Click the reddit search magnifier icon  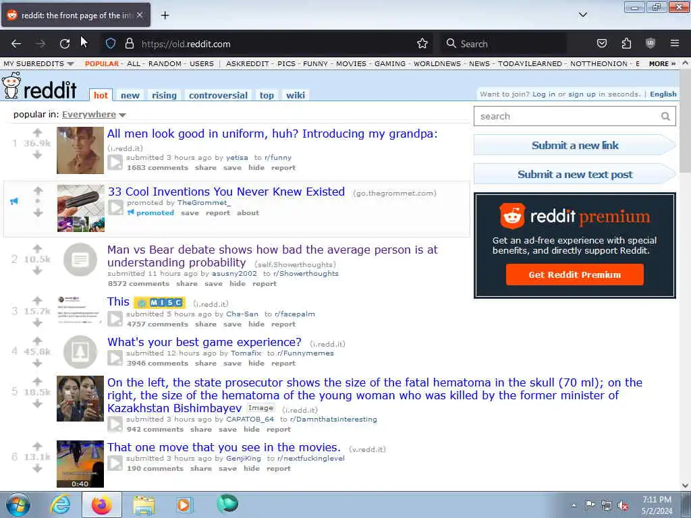click(x=665, y=116)
